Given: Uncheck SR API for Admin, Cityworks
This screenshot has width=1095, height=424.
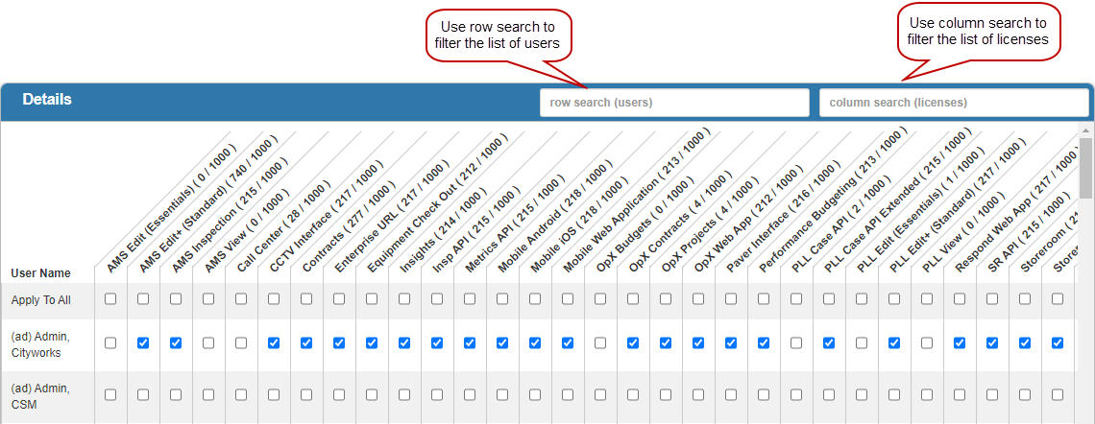Looking at the screenshot, I should [992, 342].
